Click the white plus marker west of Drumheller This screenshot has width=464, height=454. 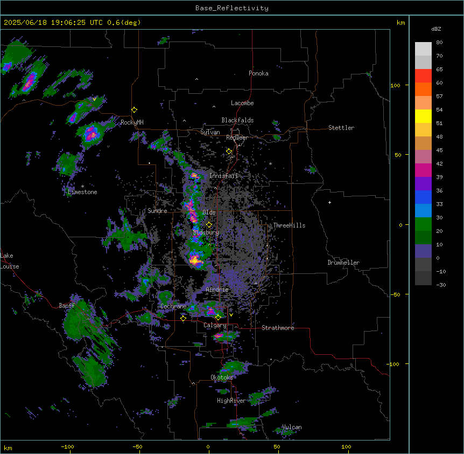(x=329, y=202)
